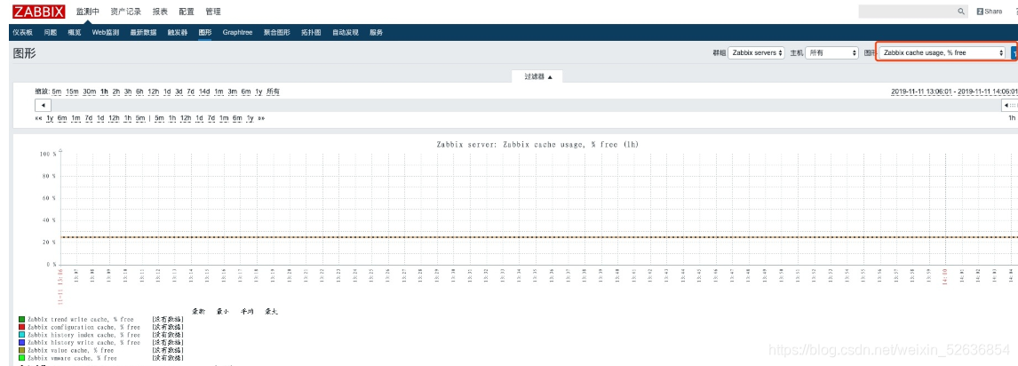This screenshot has width=1018, height=366.
Task: Focus the top search input field
Action: (x=908, y=12)
